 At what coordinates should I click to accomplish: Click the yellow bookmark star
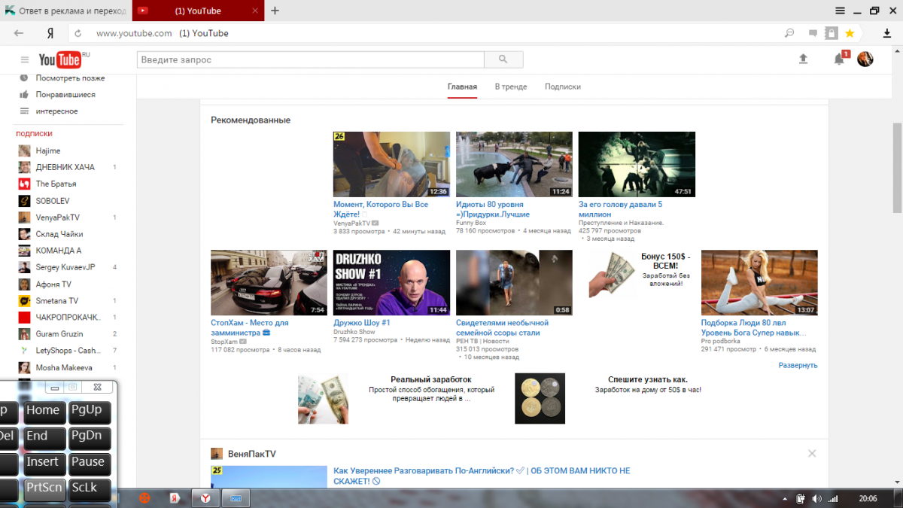coord(850,33)
